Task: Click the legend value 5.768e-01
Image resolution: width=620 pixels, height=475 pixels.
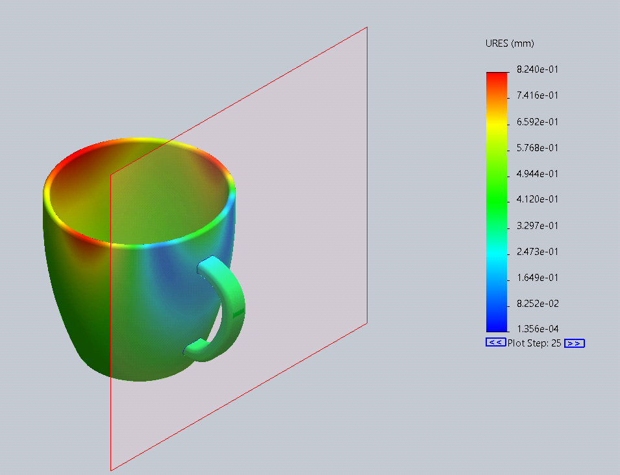Action: coord(538,148)
